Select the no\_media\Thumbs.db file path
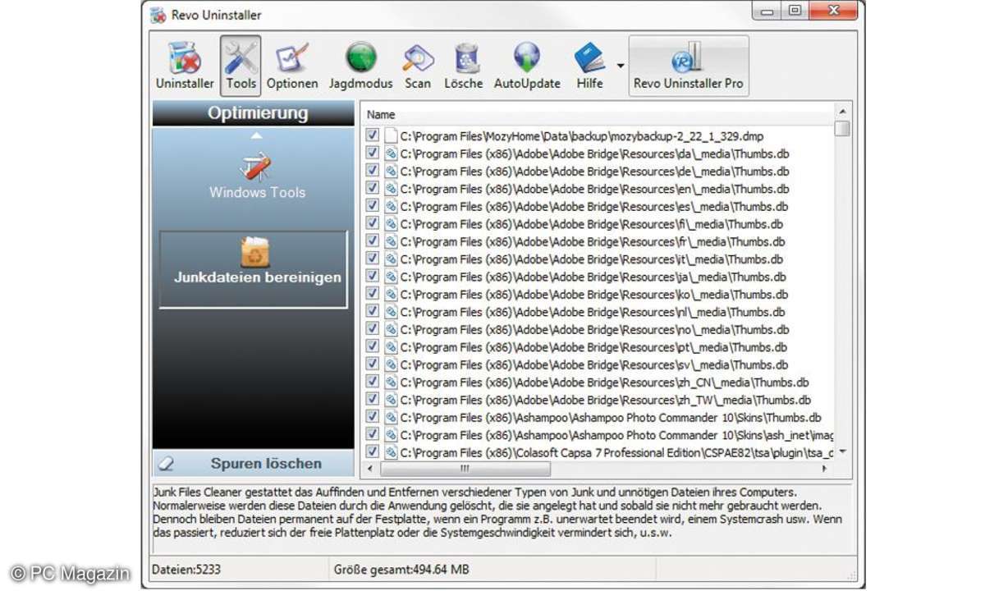 click(594, 330)
